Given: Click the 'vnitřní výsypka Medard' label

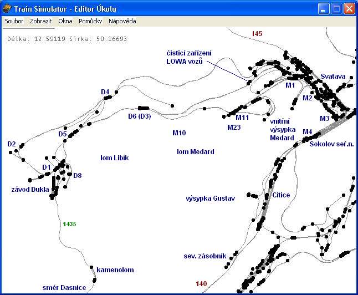Looking at the screenshot, I should 283,130.
